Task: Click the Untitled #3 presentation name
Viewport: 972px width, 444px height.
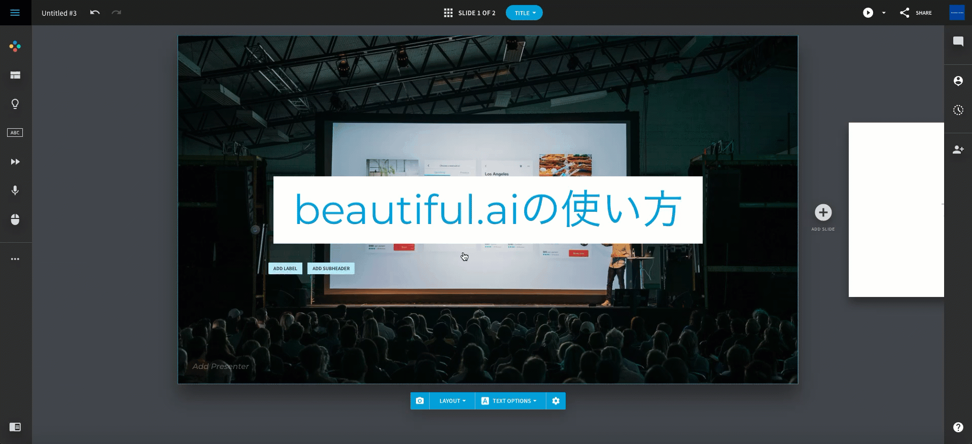Action: pyautogui.click(x=59, y=13)
